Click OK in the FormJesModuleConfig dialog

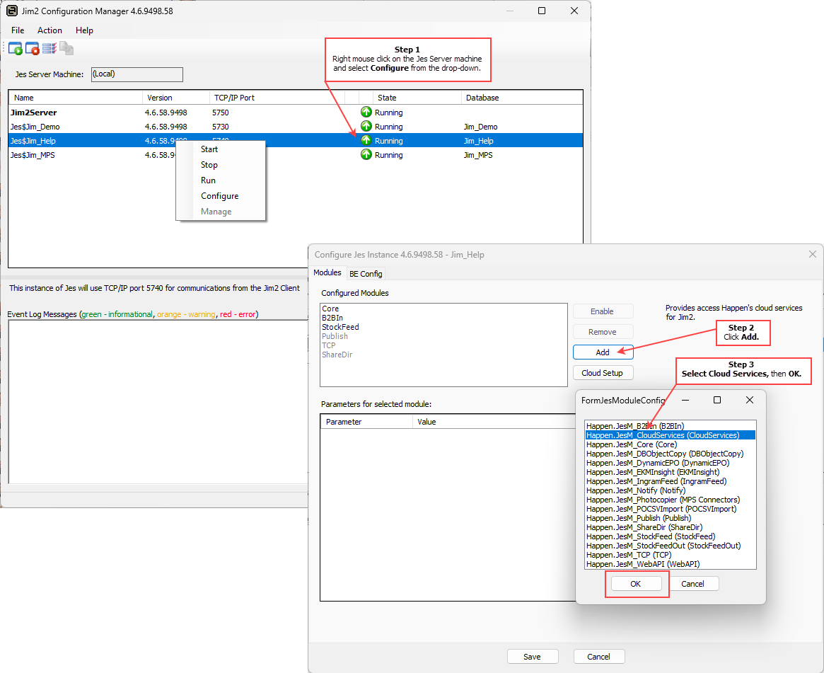(635, 584)
